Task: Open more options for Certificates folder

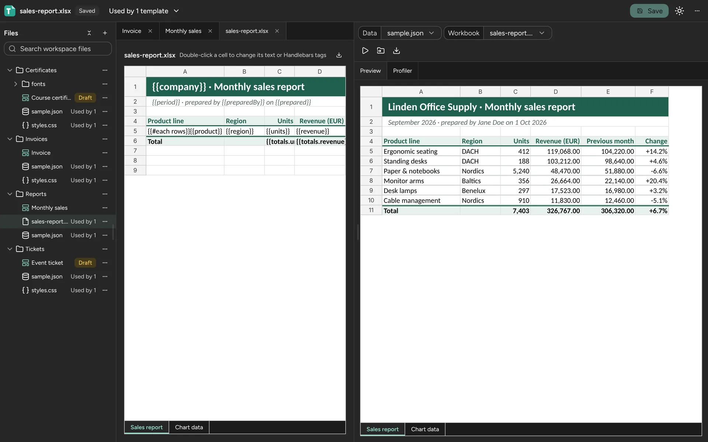Action: [x=105, y=70]
